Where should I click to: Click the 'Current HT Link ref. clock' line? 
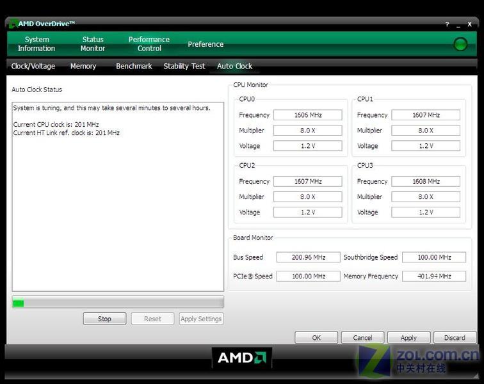(66, 132)
